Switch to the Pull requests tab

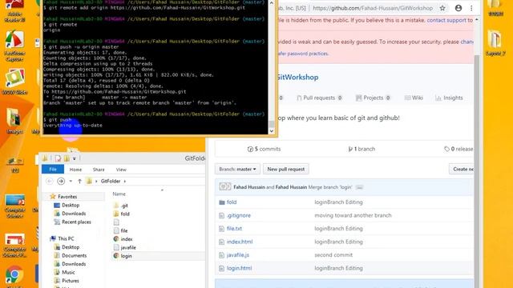(x=319, y=98)
